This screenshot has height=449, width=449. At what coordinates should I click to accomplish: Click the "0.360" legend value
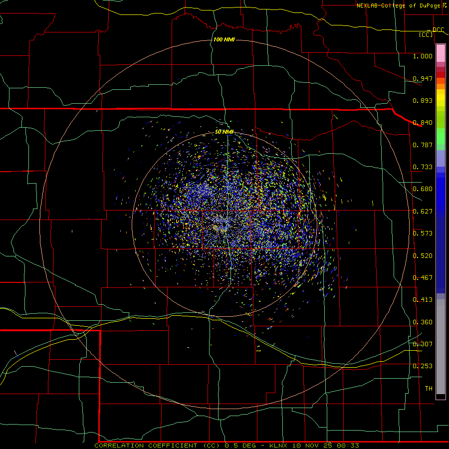point(423,322)
